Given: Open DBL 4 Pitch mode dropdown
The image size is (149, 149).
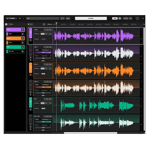Looking at the screenshot, I should 47,91.
